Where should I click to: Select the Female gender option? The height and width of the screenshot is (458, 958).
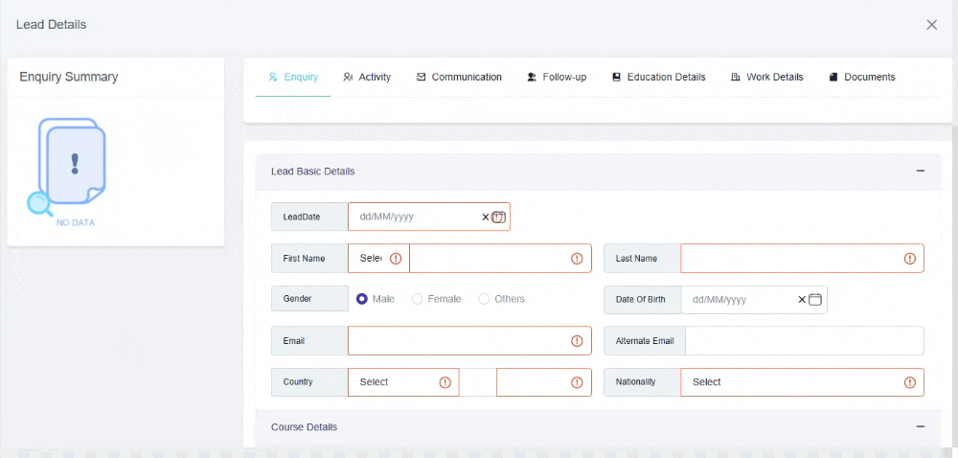418,299
